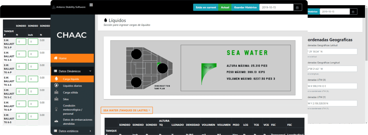The width and height of the screenshot is (368, 135).
Task: Select Carga líquida menu item
Action: click(71, 79)
